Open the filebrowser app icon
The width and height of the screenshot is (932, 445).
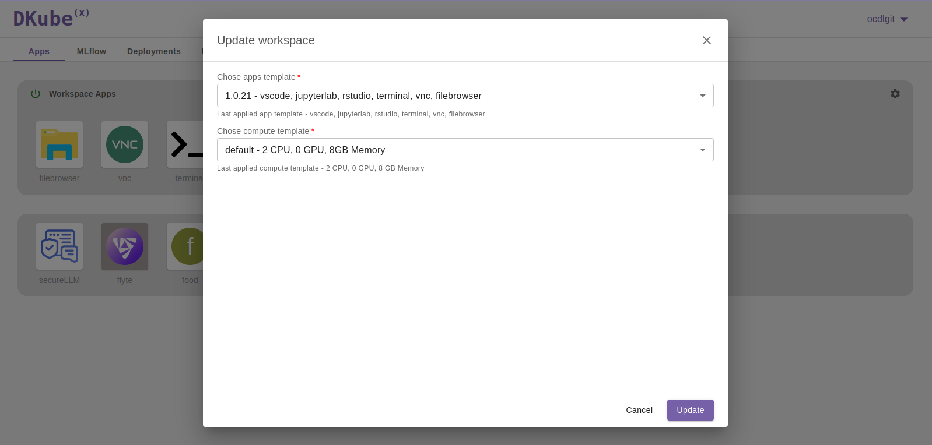click(59, 144)
